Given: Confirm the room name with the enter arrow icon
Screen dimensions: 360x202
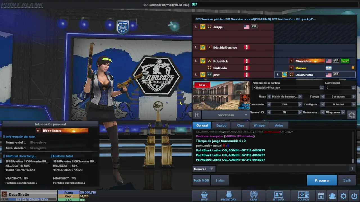Looking at the screenshot, I should (x=321, y=88).
